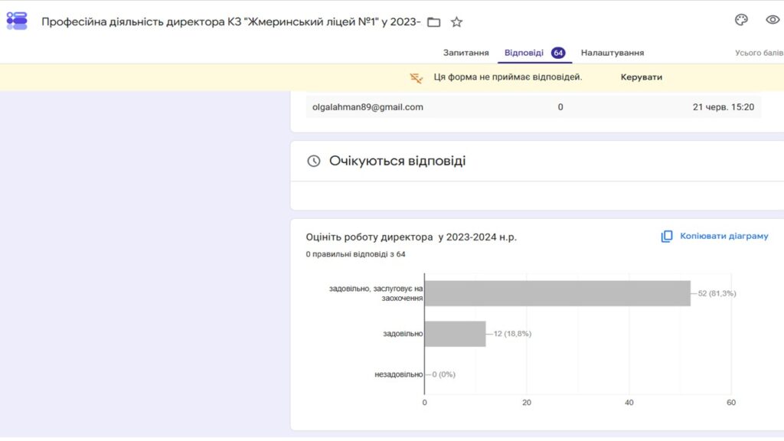Click the незадовільно chart label

(398, 374)
